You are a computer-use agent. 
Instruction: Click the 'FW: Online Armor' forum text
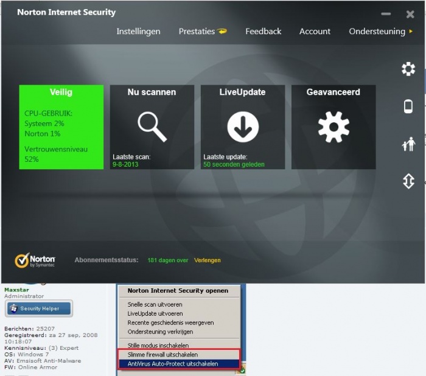click(30, 367)
